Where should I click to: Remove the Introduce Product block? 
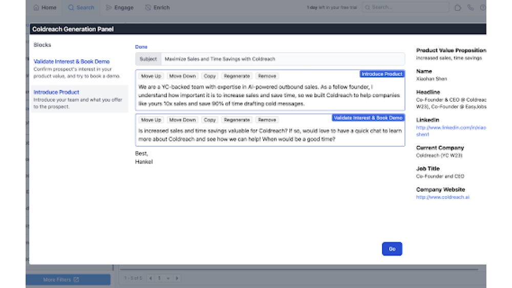267,76
